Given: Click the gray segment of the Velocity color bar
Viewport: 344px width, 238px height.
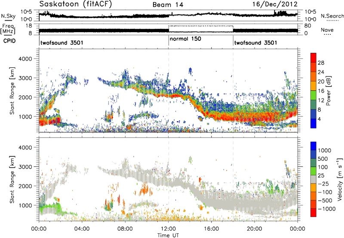Looking at the screenshot, I should click(x=313, y=180).
